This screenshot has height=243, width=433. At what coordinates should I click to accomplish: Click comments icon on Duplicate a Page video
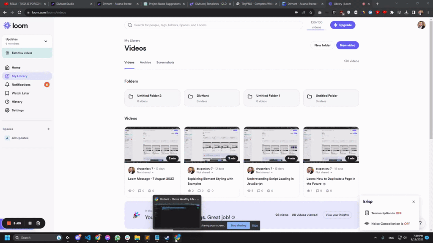pos(318,191)
